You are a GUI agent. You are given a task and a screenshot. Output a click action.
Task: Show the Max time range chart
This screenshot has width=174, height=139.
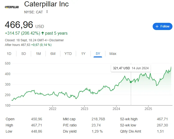113,54
